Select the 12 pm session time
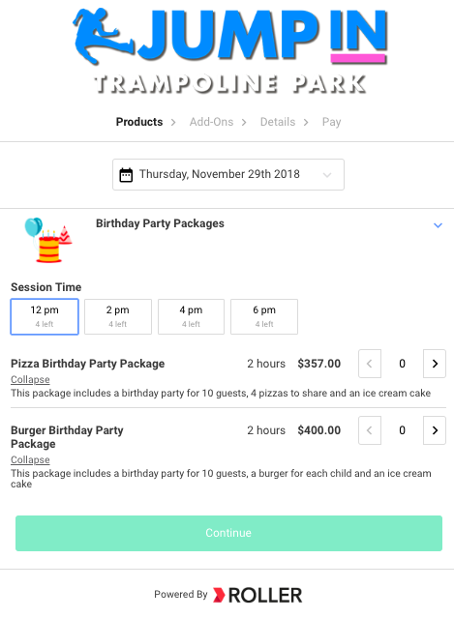Viewport: 454px width, 618px height. click(x=45, y=316)
